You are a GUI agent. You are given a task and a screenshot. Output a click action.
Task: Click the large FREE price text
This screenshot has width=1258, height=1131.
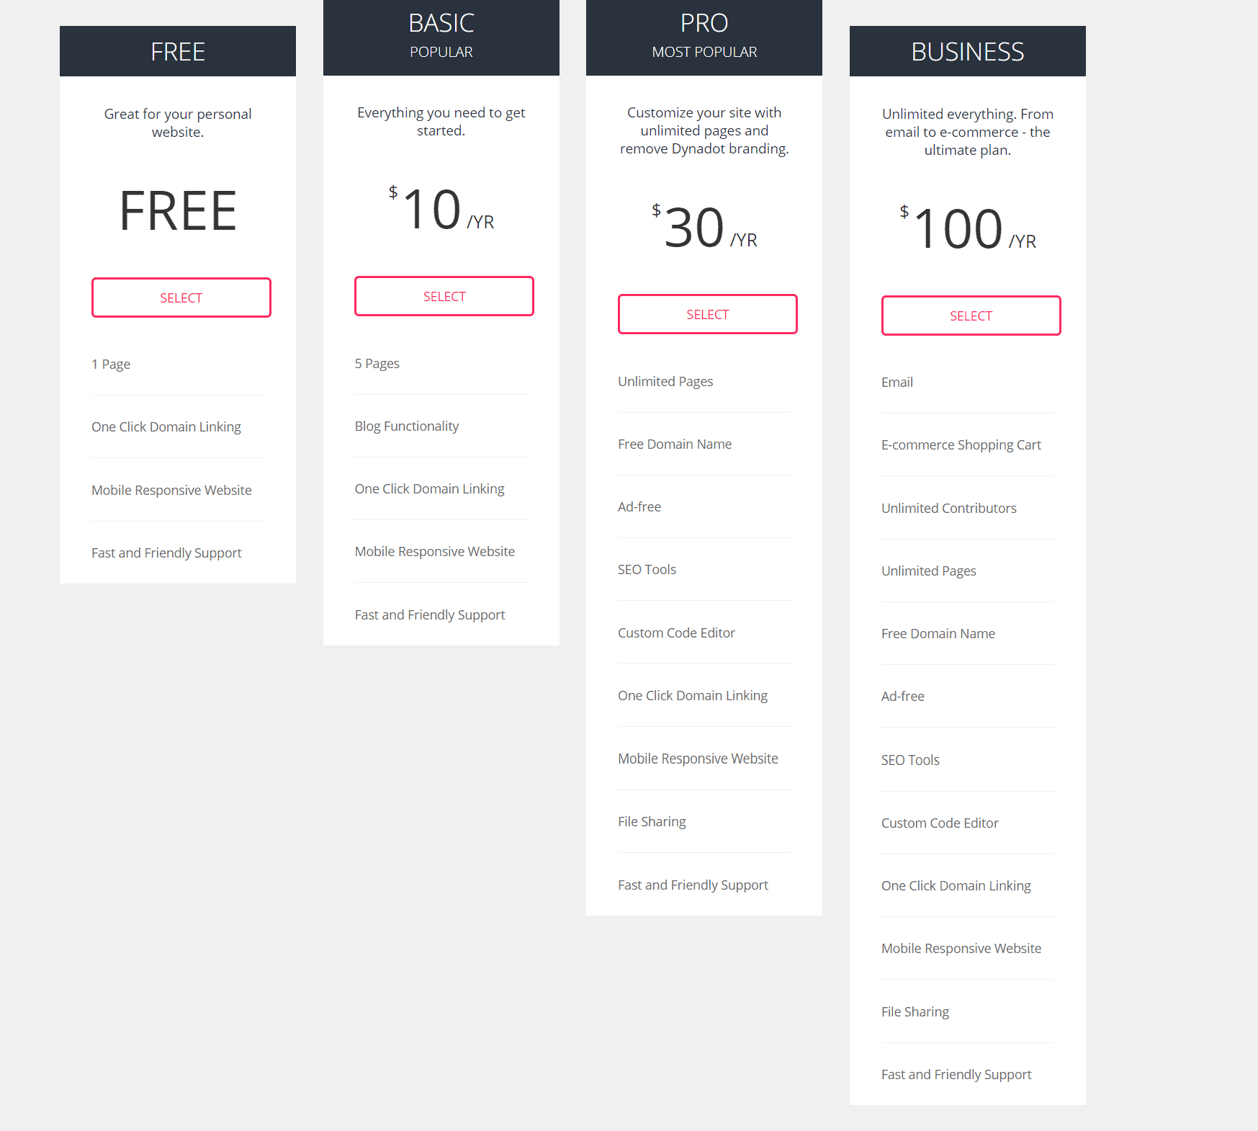178,211
